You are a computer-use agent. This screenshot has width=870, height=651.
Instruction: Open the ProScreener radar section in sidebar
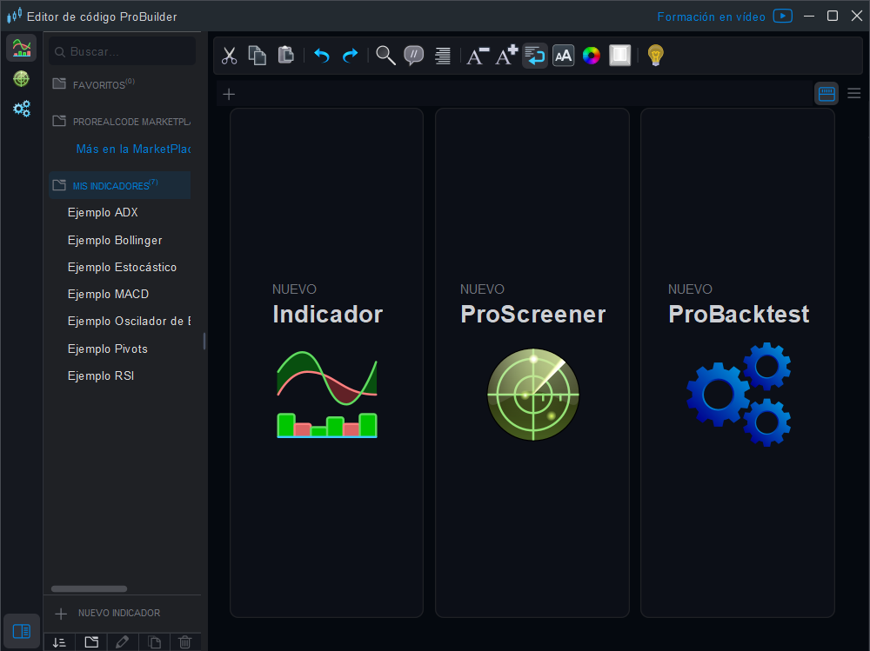click(22, 79)
